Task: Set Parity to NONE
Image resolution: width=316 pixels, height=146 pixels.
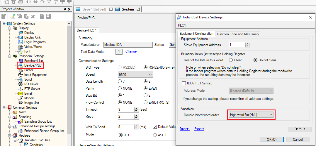Action: coord(120,88)
